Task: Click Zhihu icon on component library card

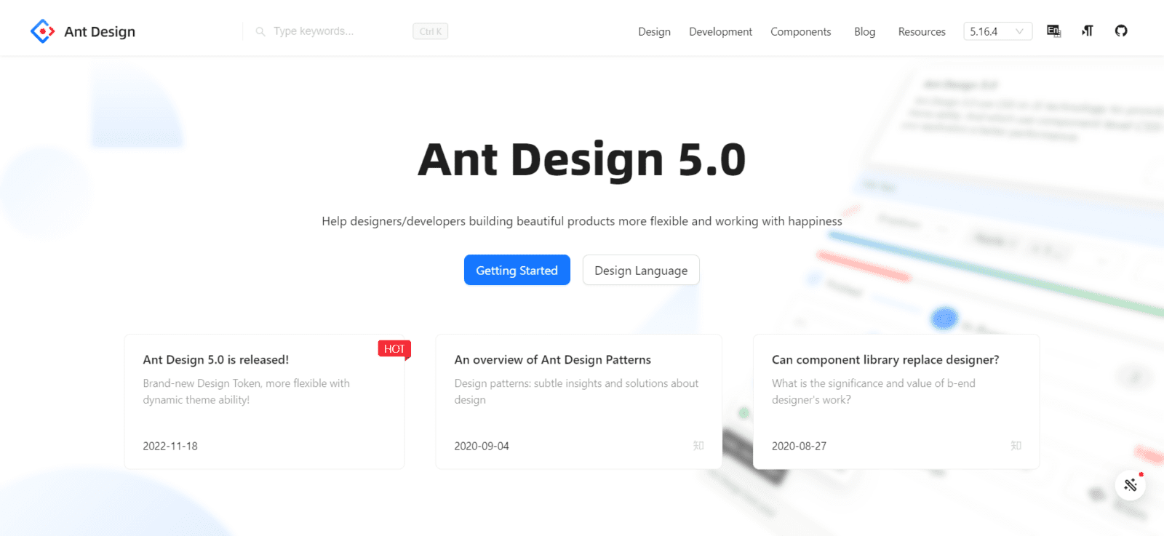Action: point(1016,446)
